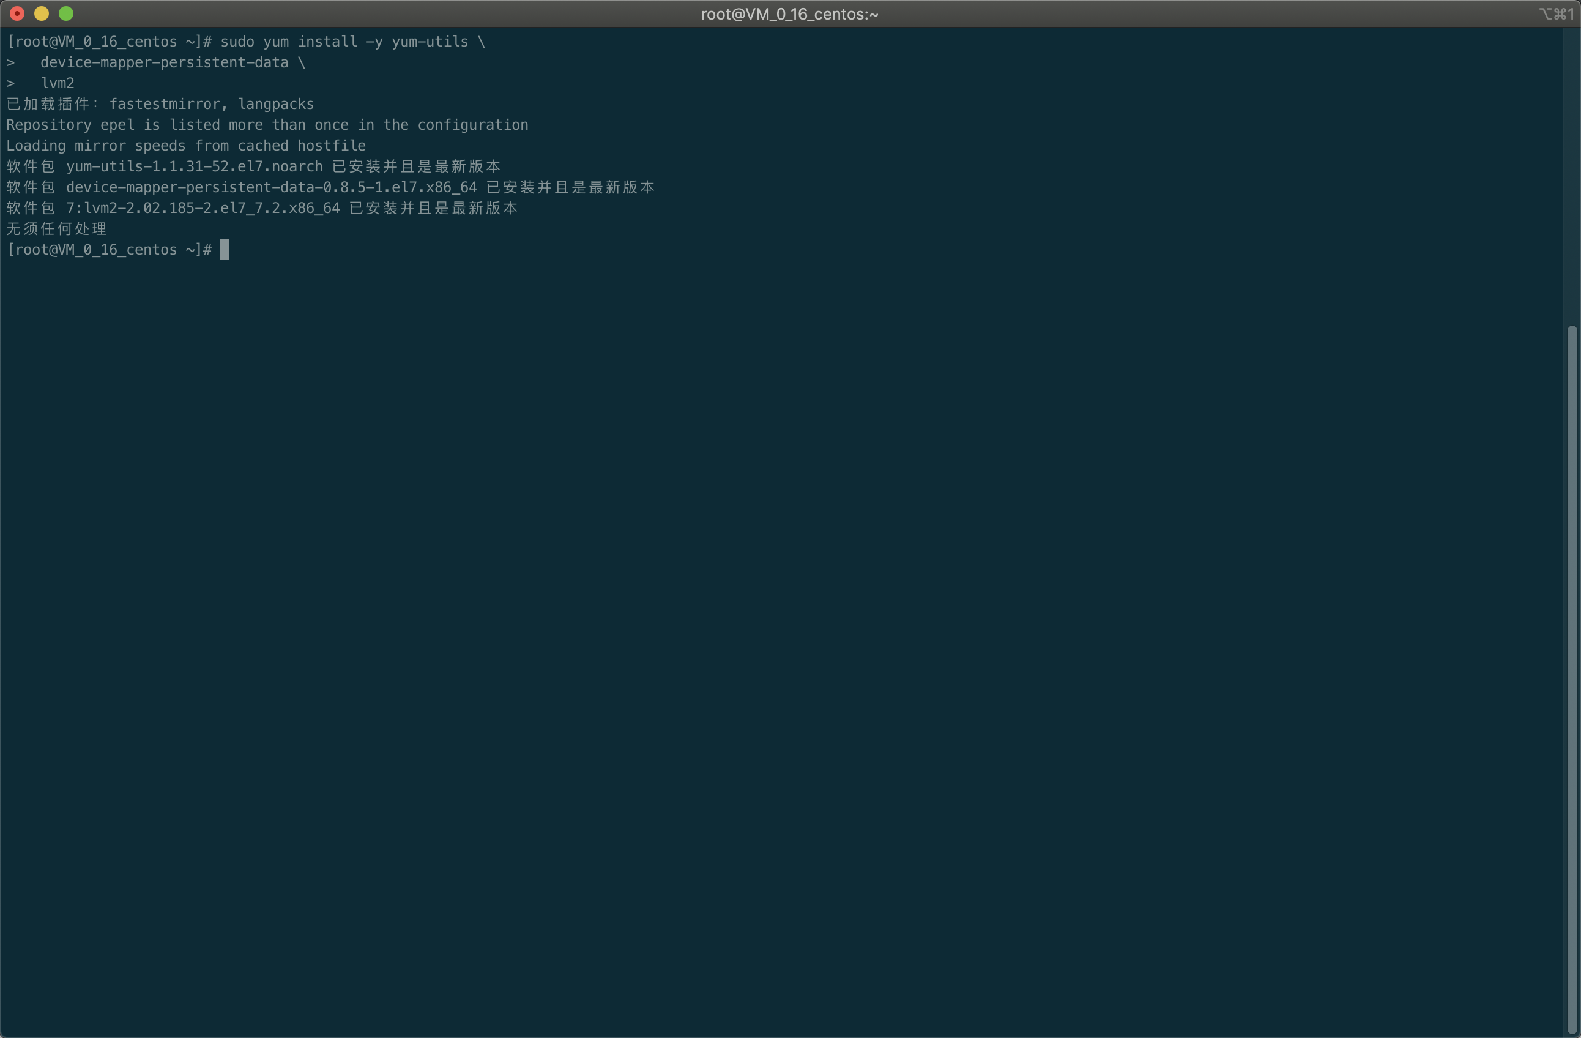1581x1038 pixels.
Task: Click the window title root@VM_0_16_centos:~
Action: (789, 14)
